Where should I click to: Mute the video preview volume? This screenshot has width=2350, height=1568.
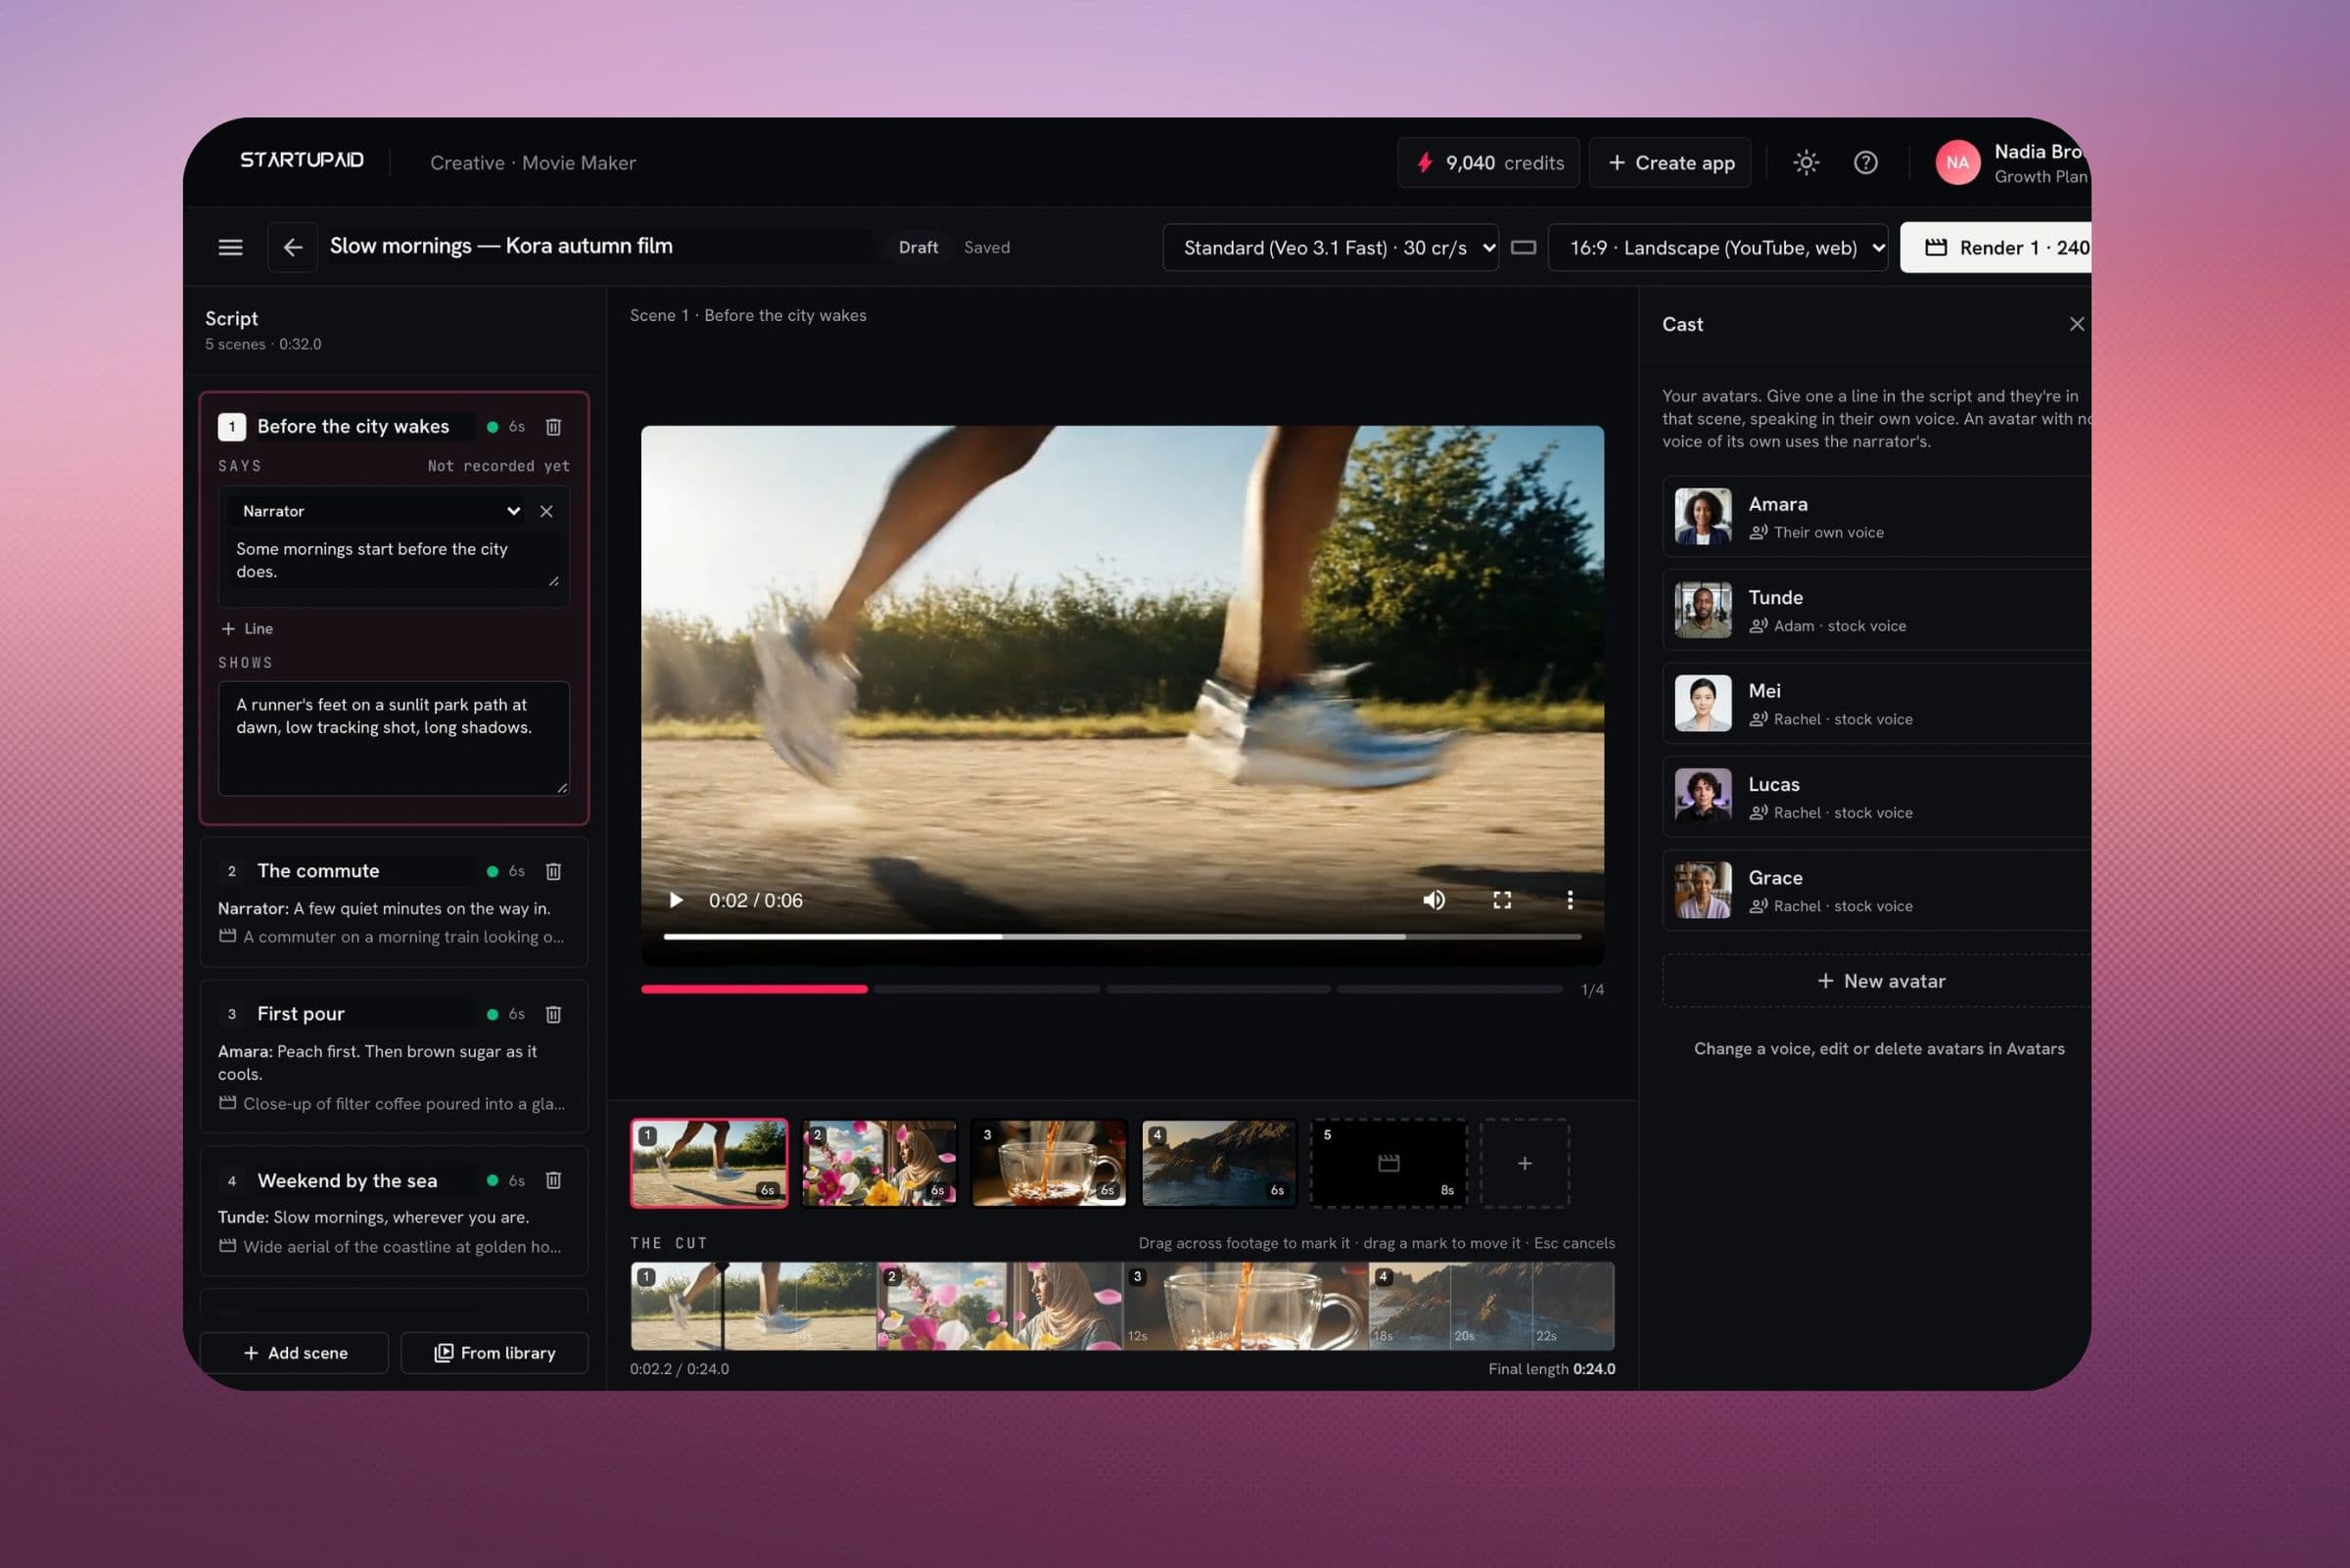click(x=1433, y=900)
